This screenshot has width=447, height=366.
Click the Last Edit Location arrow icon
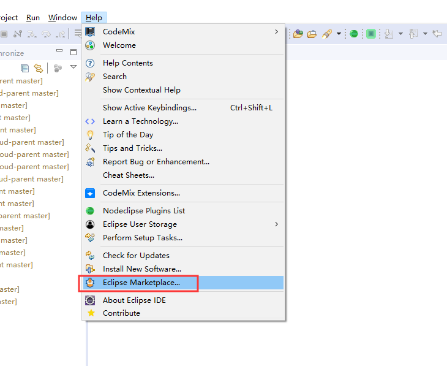(437, 34)
